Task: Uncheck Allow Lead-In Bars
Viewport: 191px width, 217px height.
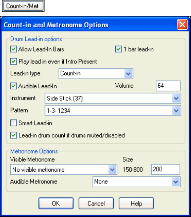Action: coord(13,49)
